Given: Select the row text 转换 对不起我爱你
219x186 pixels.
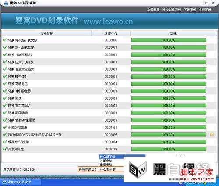Looking at the screenshot, I should tap(21, 47).
